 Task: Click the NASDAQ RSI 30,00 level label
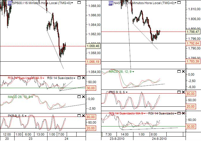coord(191,126)
